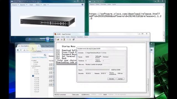177x99 pixels.
Task: Select release 1.3.7.18 in tree
Action: pyautogui.click(x=37, y=80)
